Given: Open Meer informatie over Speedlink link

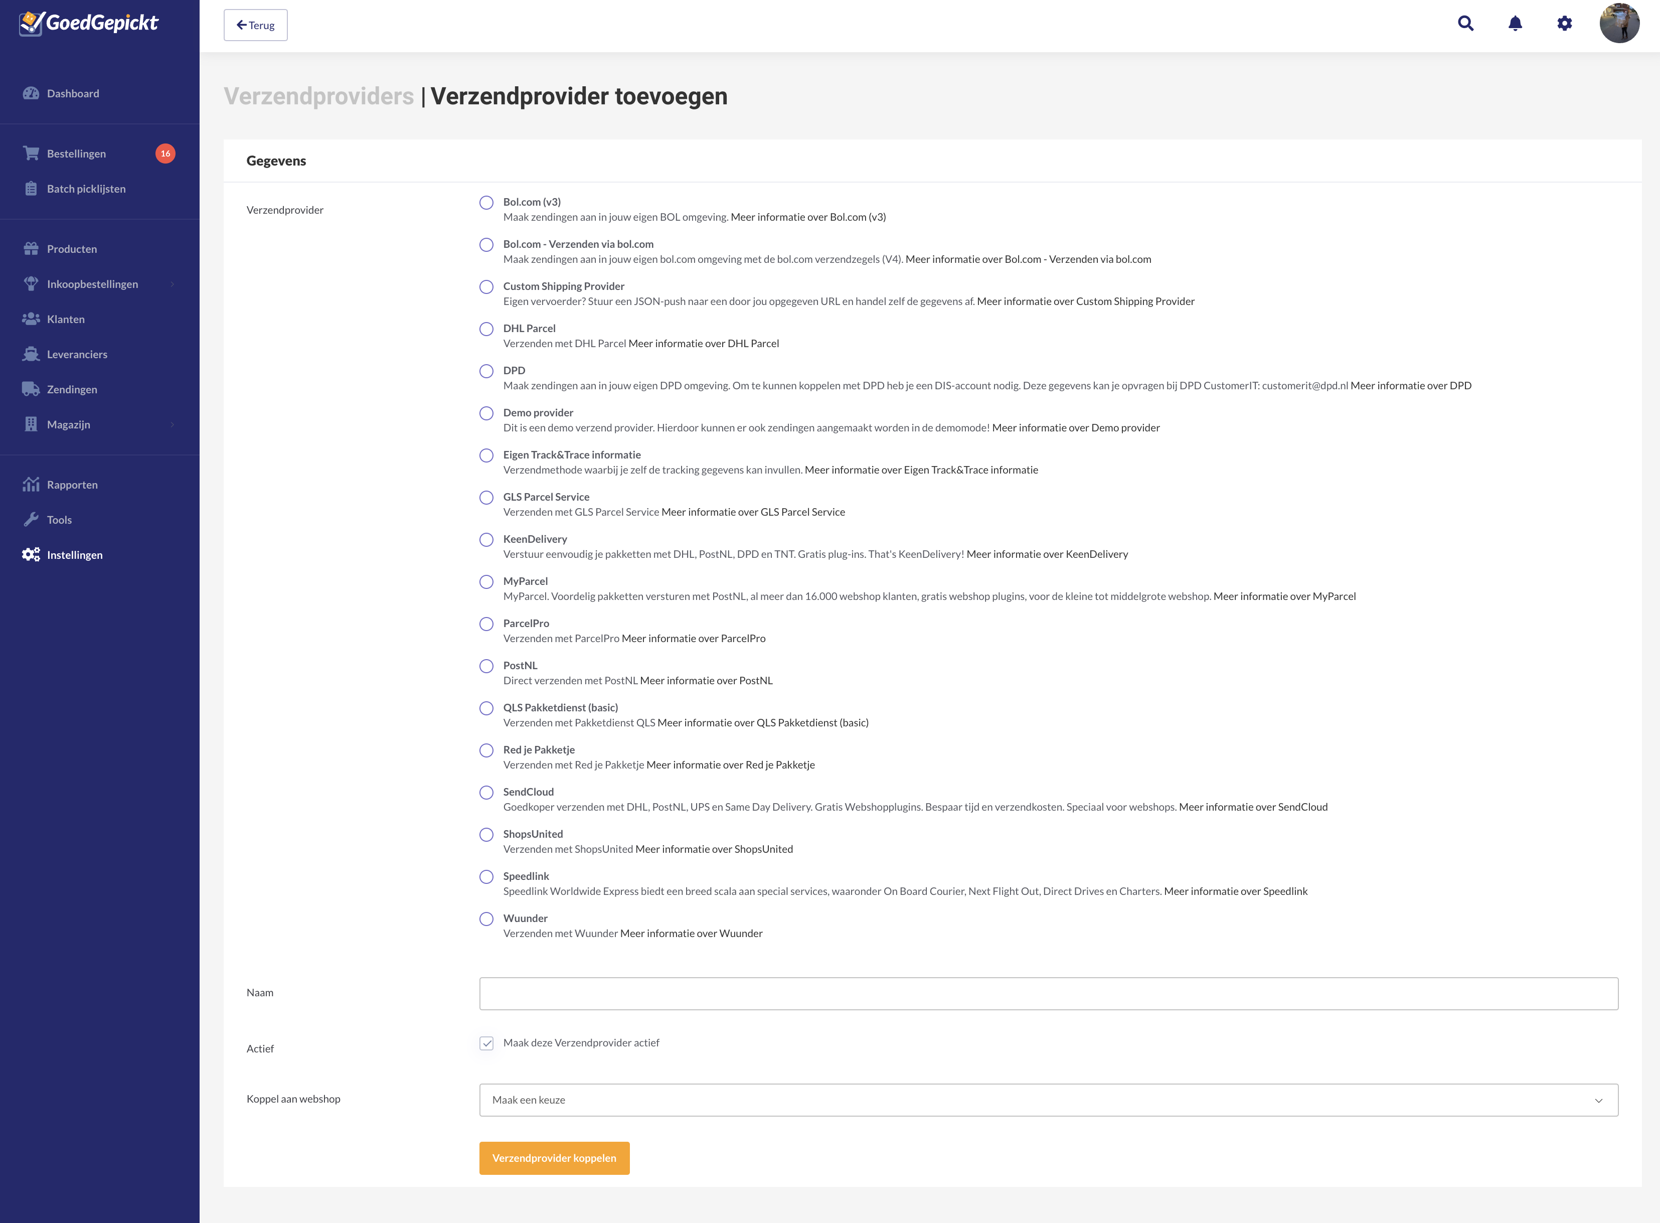Looking at the screenshot, I should [x=1235, y=891].
